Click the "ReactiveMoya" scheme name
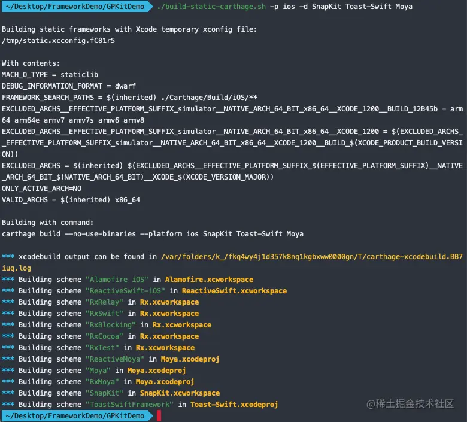 coord(115,359)
